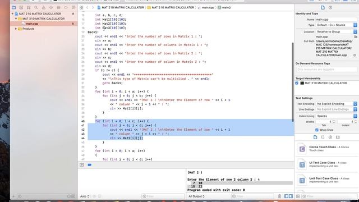Open the Type dropdown showing Default - C++ Source
The image size is (359, 202).
[337, 25]
